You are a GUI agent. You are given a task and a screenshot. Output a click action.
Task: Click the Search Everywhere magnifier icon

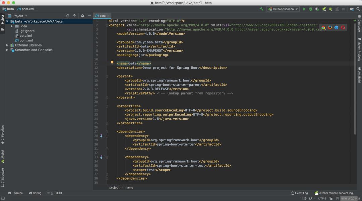point(358,9)
